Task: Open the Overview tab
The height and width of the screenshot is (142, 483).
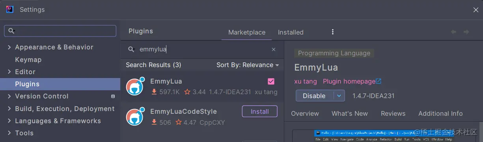Action: pyautogui.click(x=305, y=113)
